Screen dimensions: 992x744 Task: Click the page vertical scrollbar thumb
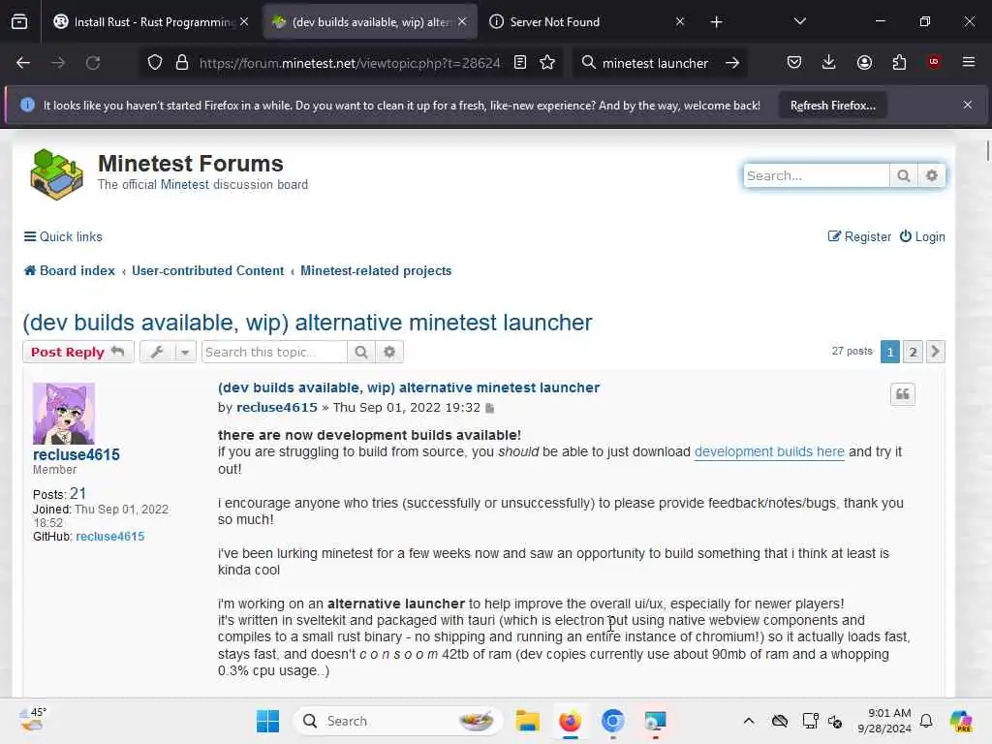tap(986, 151)
